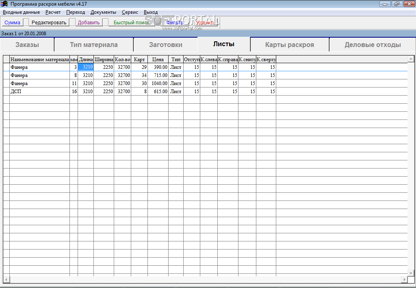The height and width of the screenshot is (288, 416).
Task: Click the price cell 615.00
Action: coord(158,92)
